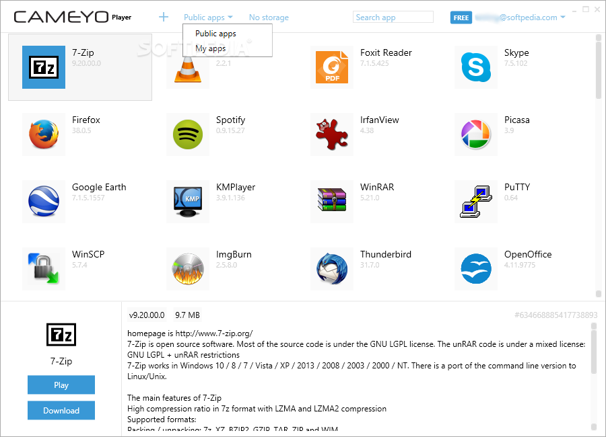Click the Firefox version 38.0.5 text
The width and height of the screenshot is (606, 437).
[x=81, y=130]
